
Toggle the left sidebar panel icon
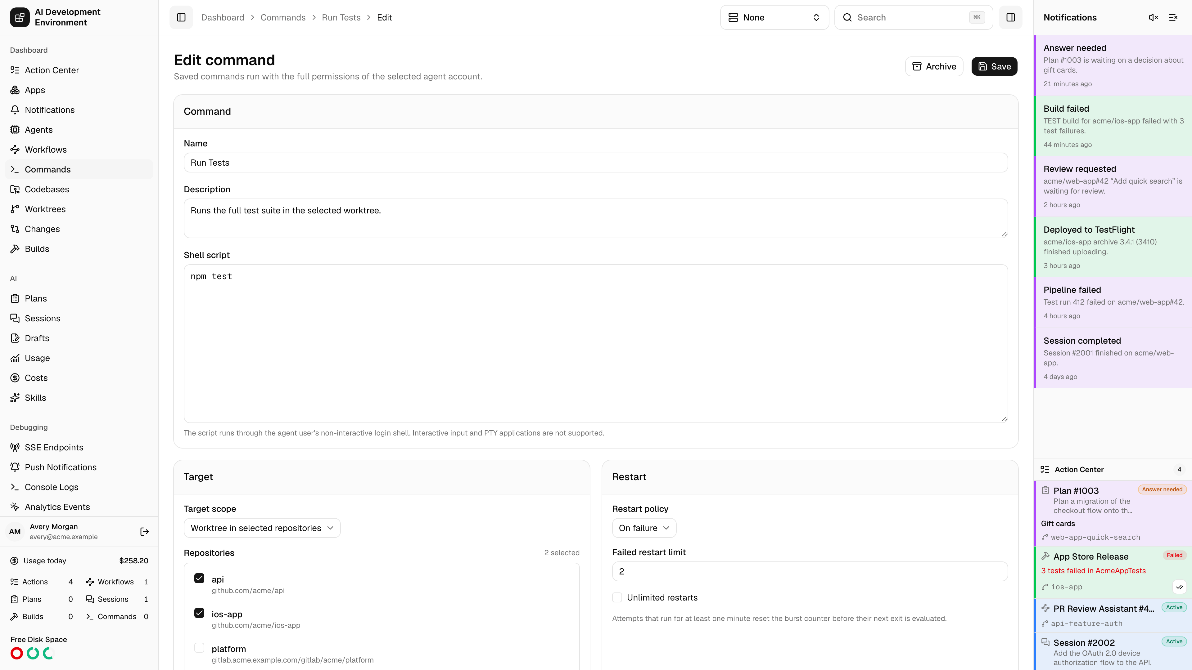(181, 18)
